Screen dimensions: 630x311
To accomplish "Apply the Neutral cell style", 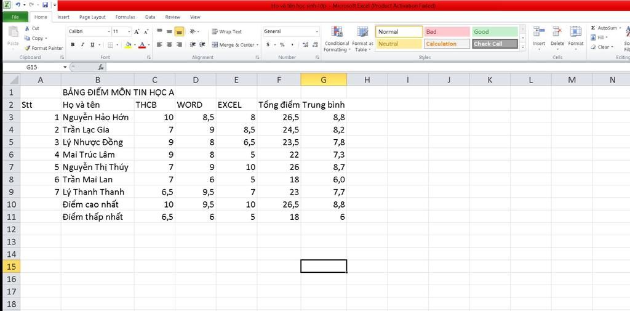I will [399, 44].
